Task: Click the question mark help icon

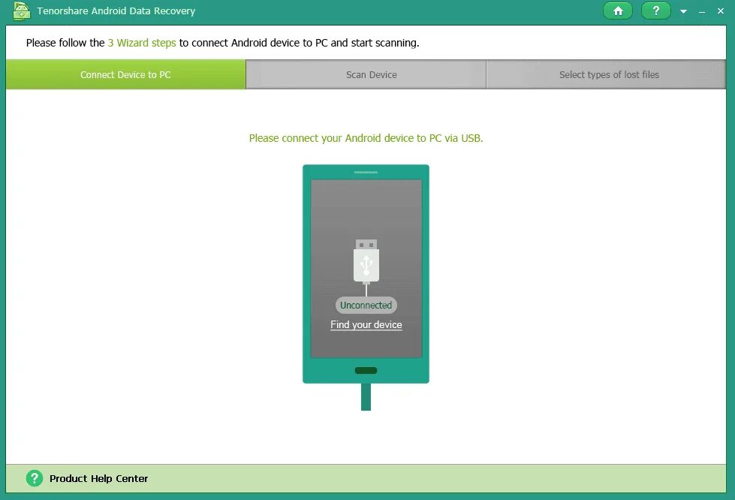Action: pyautogui.click(x=655, y=11)
